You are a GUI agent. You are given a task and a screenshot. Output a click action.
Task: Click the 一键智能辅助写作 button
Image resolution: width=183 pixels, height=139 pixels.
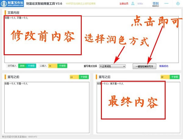(144, 66)
